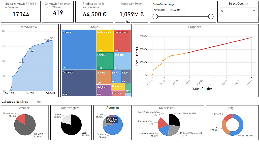Click the 20" segment in Felgi donut

(x=228, y=117)
